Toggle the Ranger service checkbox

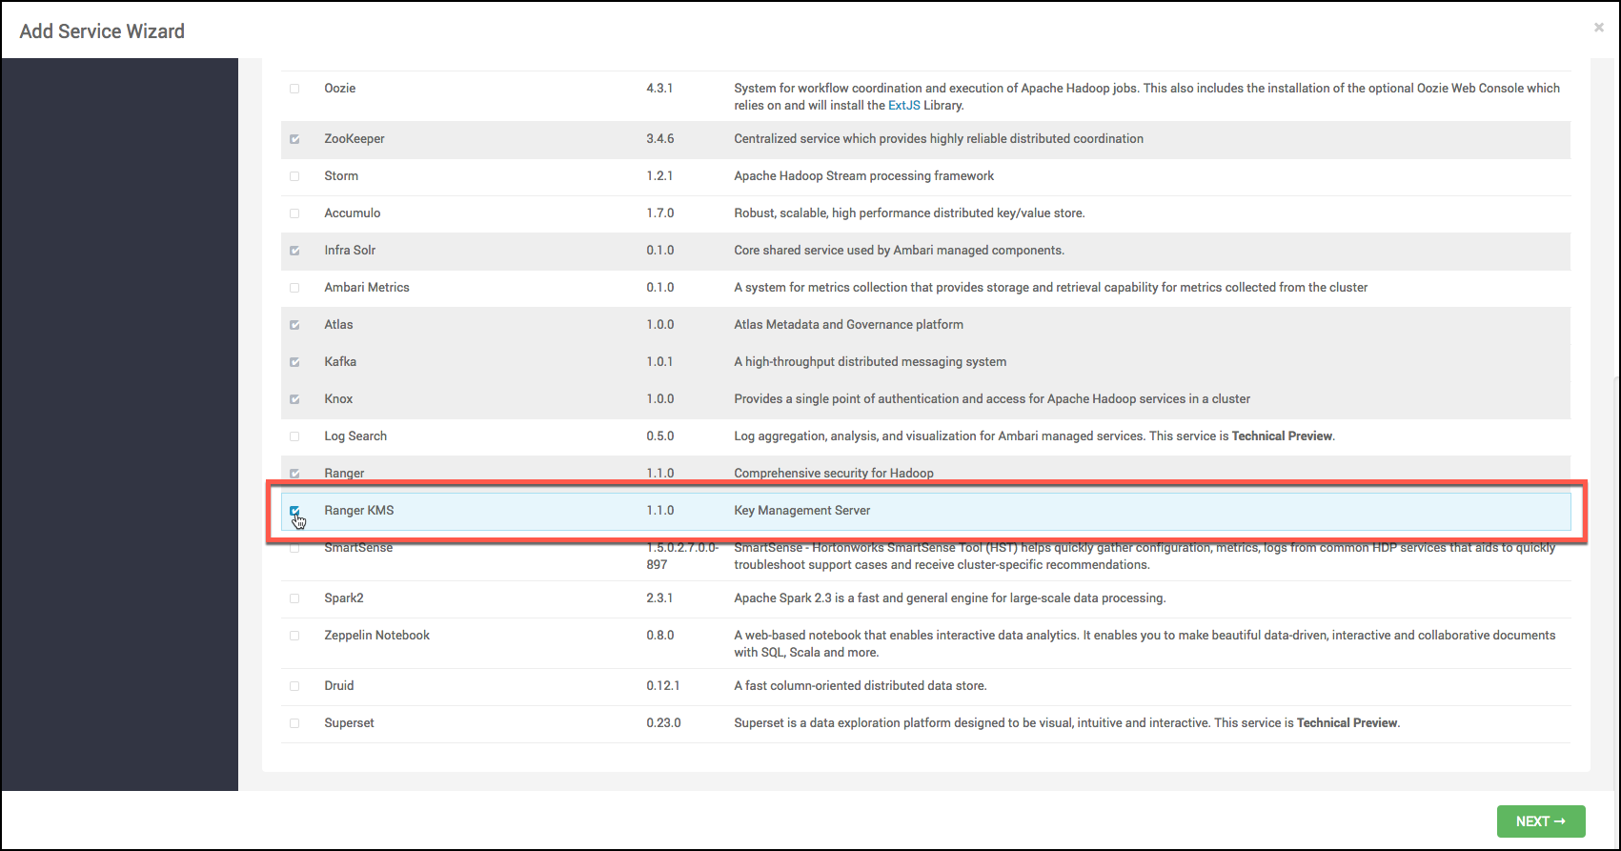pos(294,474)
